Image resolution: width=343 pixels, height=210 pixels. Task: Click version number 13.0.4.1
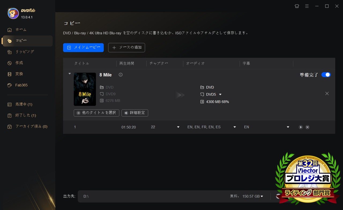pyautogui.click(x=27, y=17)
